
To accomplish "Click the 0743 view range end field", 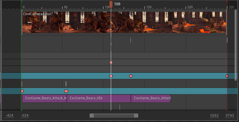I will coord(230,116).
